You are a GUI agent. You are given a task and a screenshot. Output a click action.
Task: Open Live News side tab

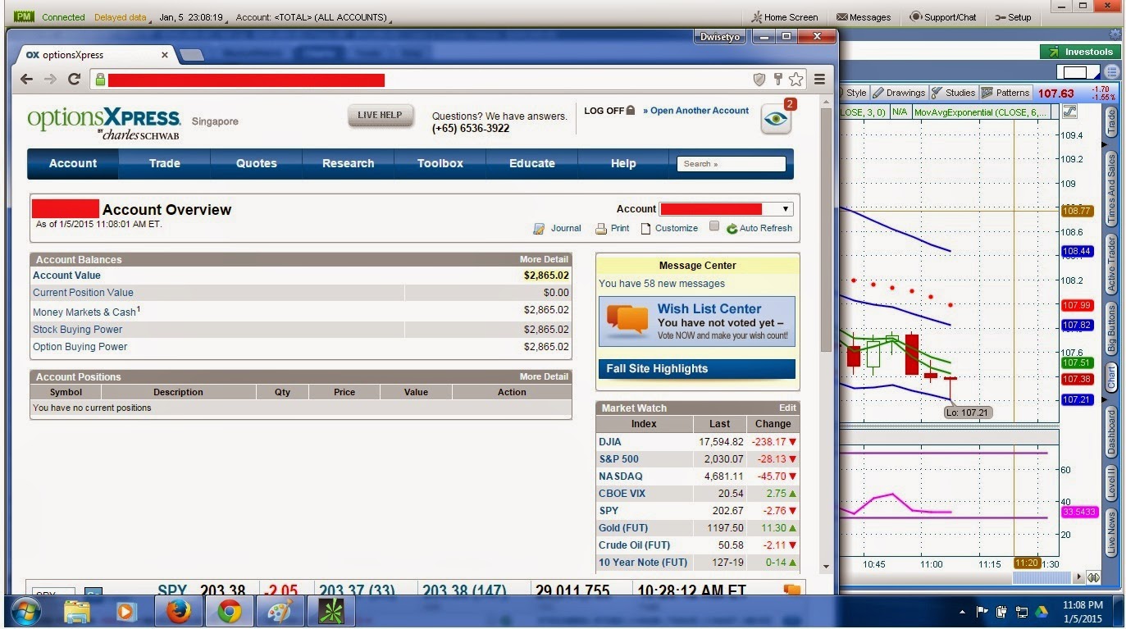coord(1113,531)
